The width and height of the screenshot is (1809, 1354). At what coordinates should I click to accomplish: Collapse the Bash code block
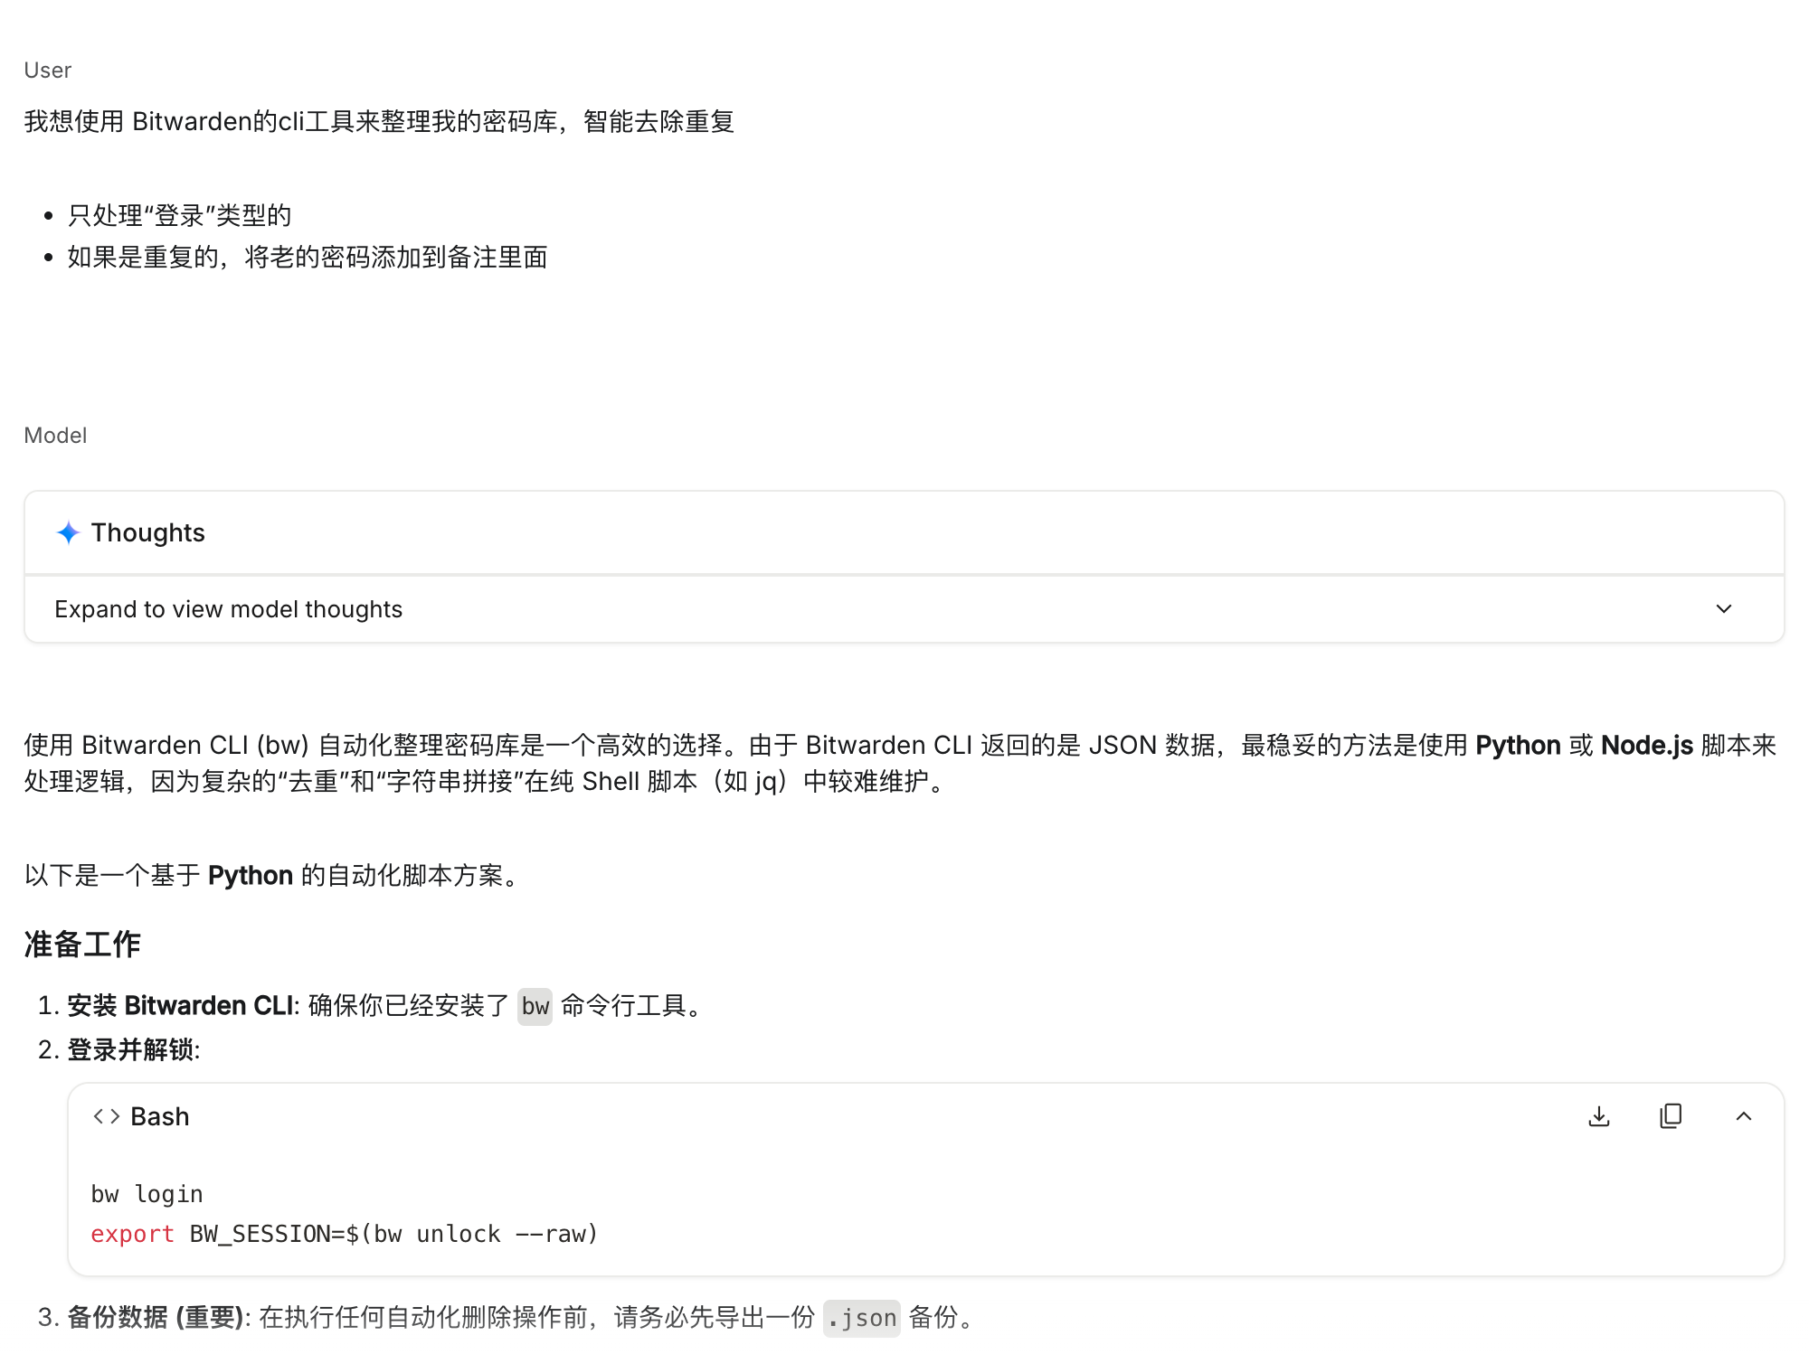click(x=1743, y=1116)
